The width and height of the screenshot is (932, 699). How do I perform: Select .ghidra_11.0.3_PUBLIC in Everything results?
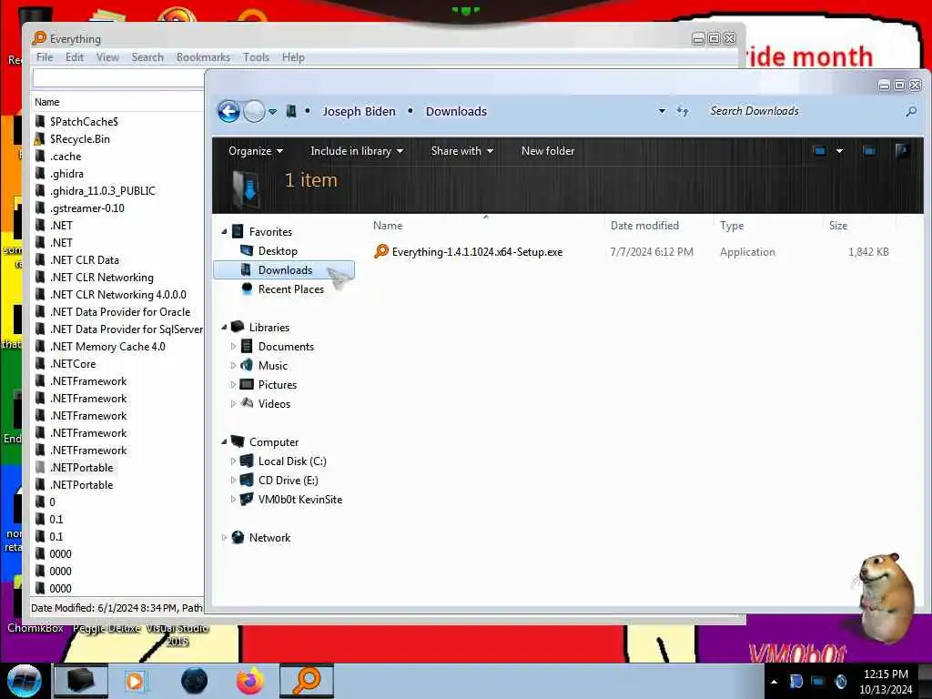[102, 191]
